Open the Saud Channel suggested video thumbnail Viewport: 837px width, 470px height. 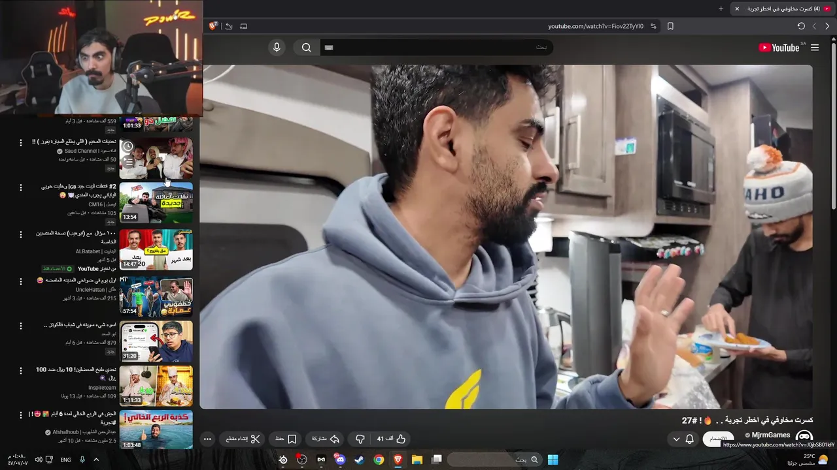pyautogui.click(x=156, y=158)
